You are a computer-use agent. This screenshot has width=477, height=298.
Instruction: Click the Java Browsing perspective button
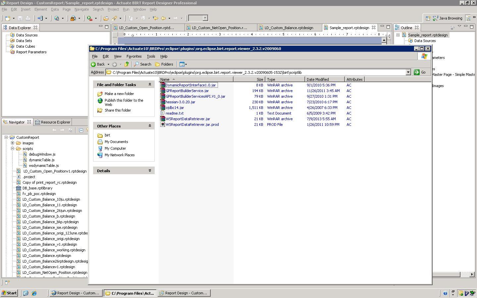[448, 18]
